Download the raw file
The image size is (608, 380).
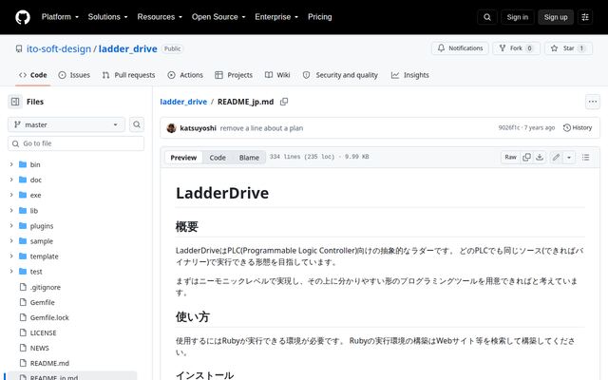pos(540,157)
